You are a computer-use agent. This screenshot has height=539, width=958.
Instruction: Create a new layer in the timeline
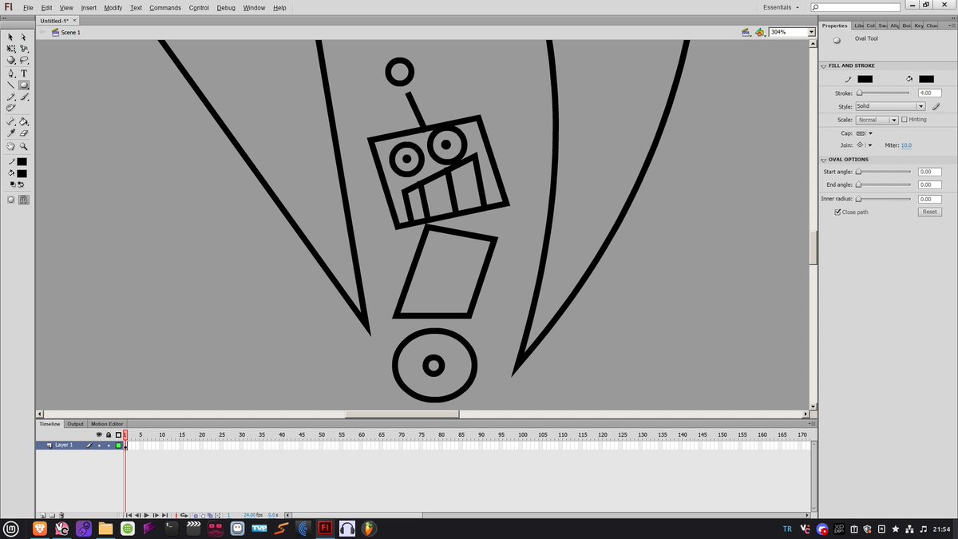coord(42,515)
